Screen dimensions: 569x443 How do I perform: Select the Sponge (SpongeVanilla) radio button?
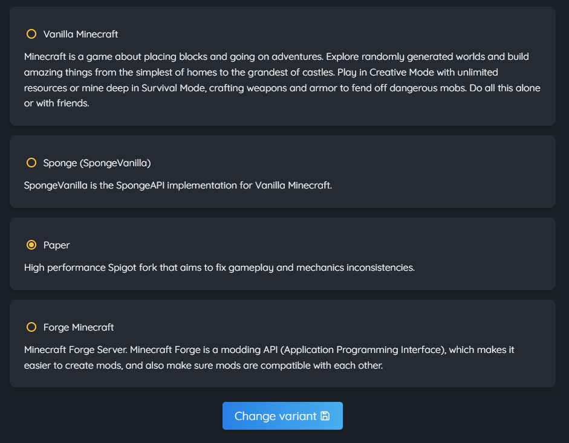(x=31, y=162)
